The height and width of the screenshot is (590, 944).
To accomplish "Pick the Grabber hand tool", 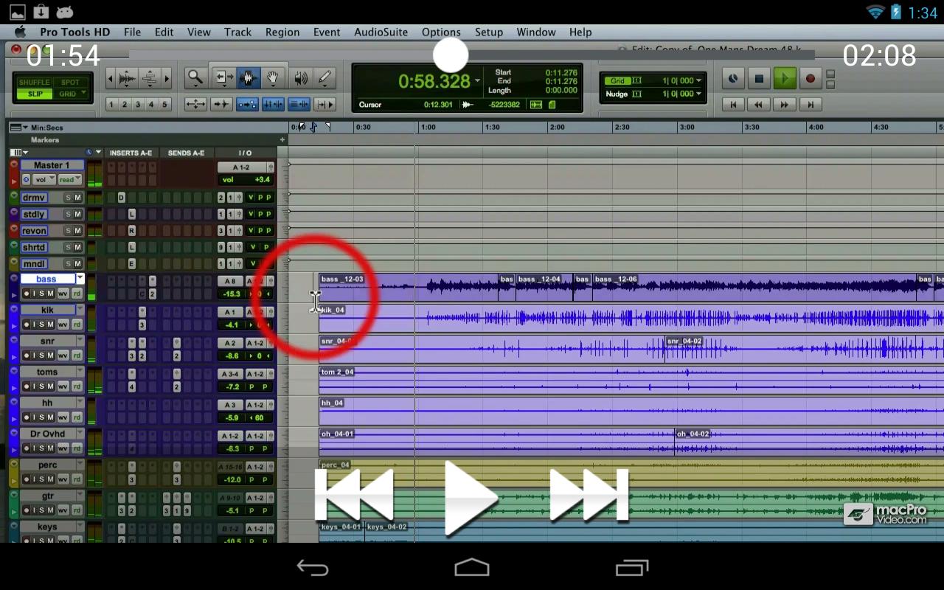I will (x=273, y=77).
